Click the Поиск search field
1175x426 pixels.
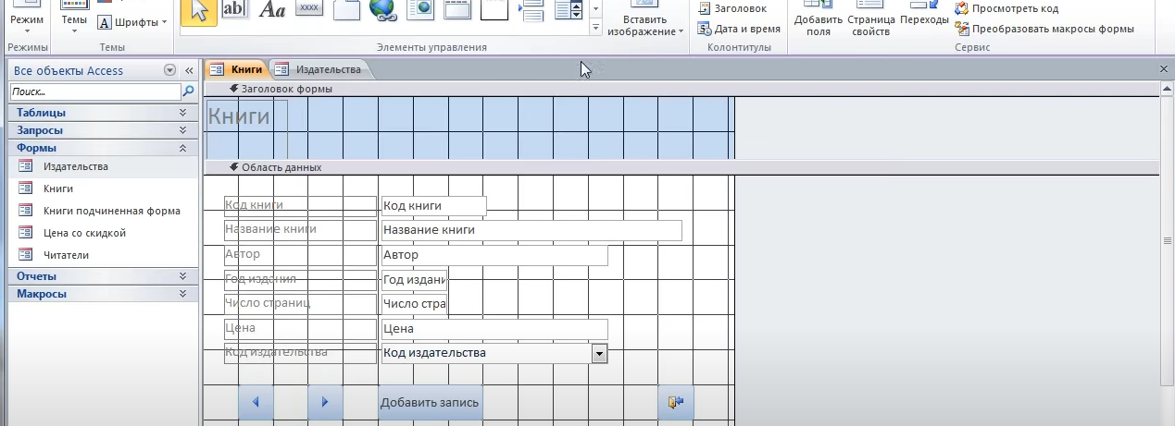point(94,91)
